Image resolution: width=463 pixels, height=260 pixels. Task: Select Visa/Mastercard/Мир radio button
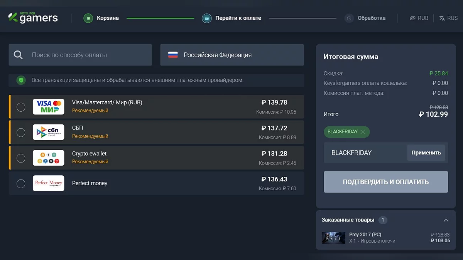pyautogui.click(x=21, y=107)
